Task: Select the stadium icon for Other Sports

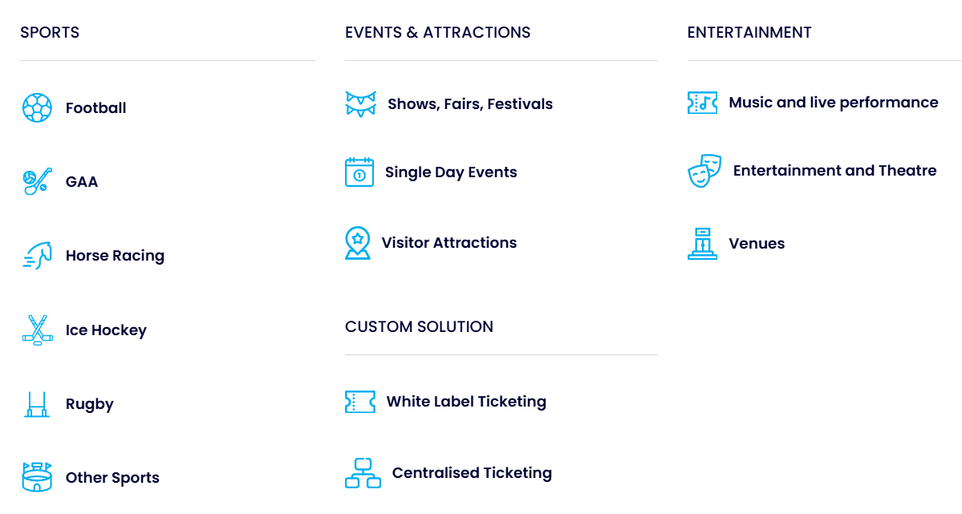Action: coord(37,477)
